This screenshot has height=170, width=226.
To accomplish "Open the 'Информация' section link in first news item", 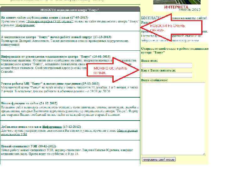I will [25, 25].
